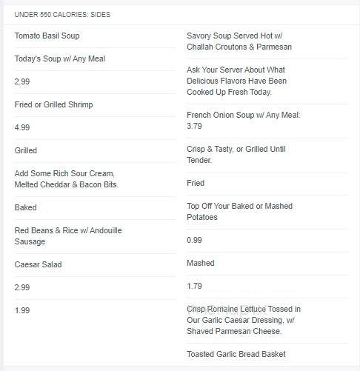Choose the Fried or Grilled Shrimp entry
This screenshot has width=360, height=371.
tap(53, 104)
